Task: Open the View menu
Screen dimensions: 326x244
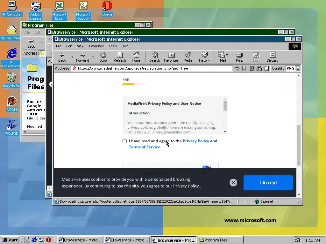Action: (x=81, y=46)
